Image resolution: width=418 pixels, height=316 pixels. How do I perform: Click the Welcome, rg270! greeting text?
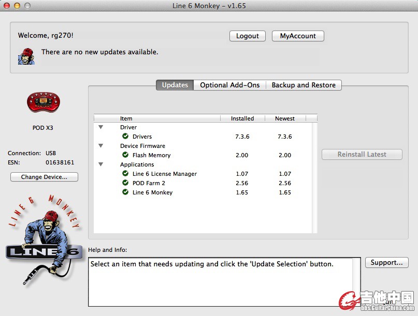tap(46, 35)
